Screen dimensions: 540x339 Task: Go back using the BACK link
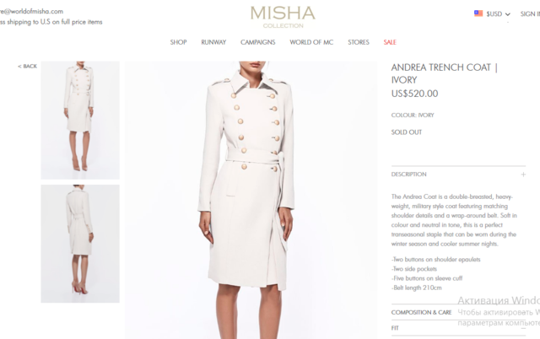pos(27,66)
